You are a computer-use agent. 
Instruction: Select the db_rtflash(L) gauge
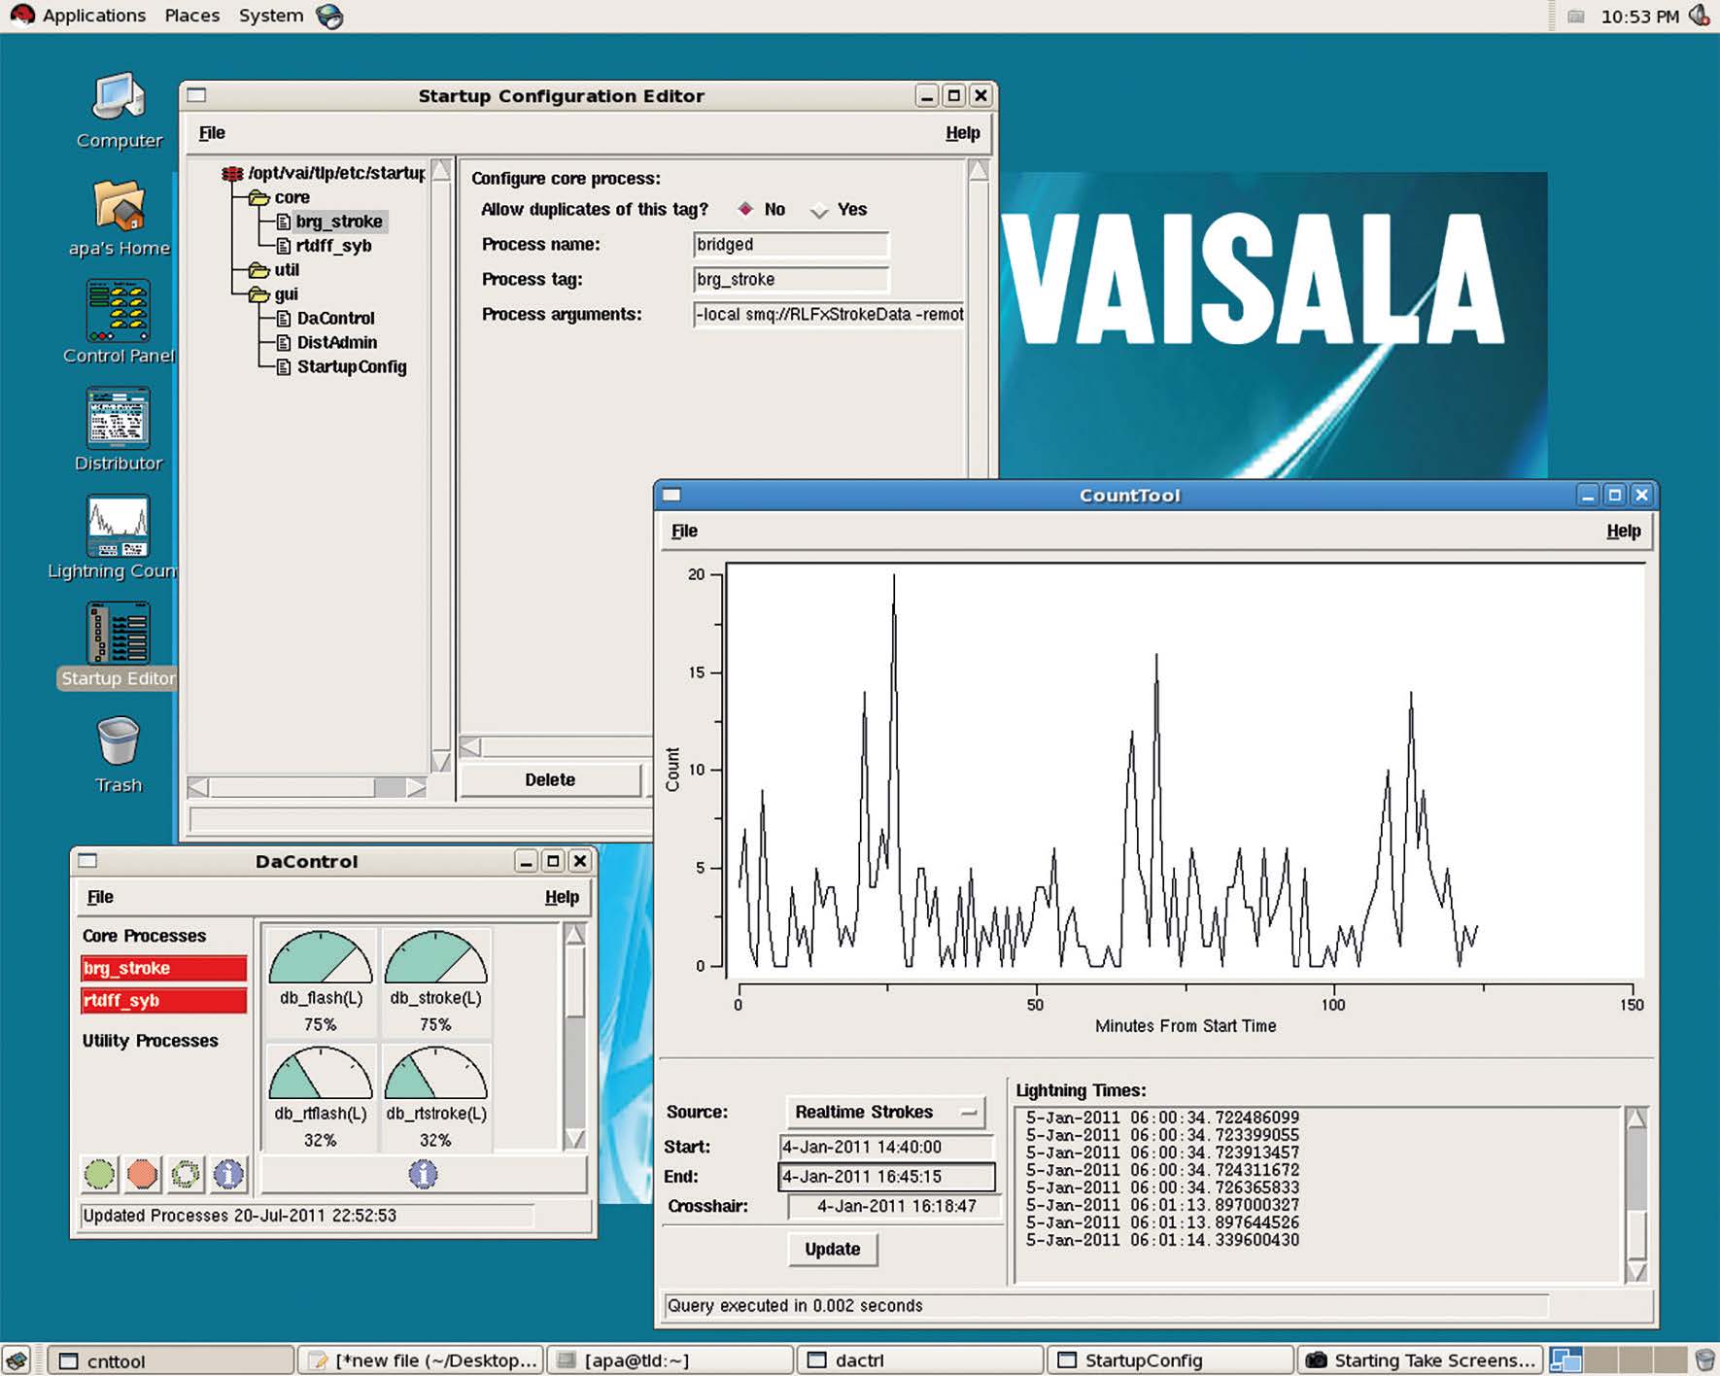[x=321, y=1097]
